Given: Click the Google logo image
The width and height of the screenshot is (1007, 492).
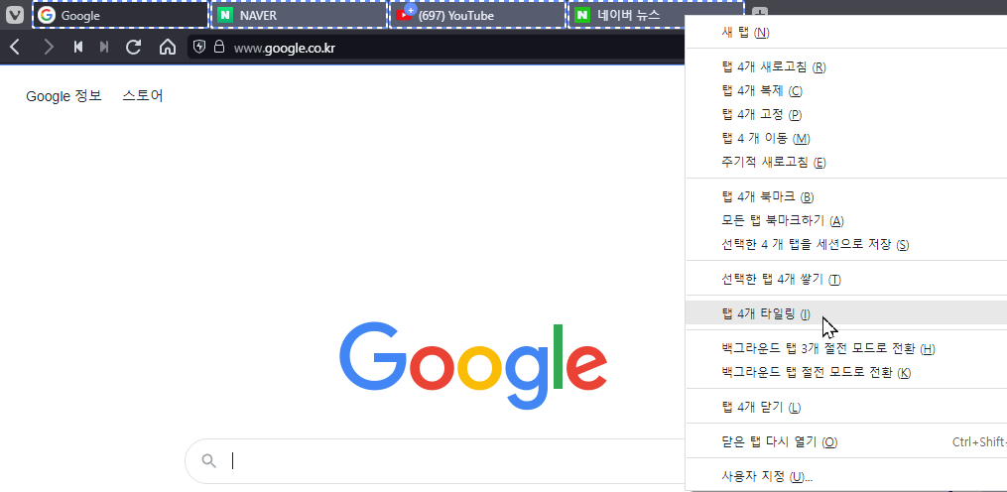Looking at the screenshot, I should [x=473, y=365].
